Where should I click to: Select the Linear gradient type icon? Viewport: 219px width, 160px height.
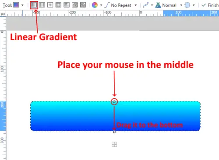click(x=34, y=5)
